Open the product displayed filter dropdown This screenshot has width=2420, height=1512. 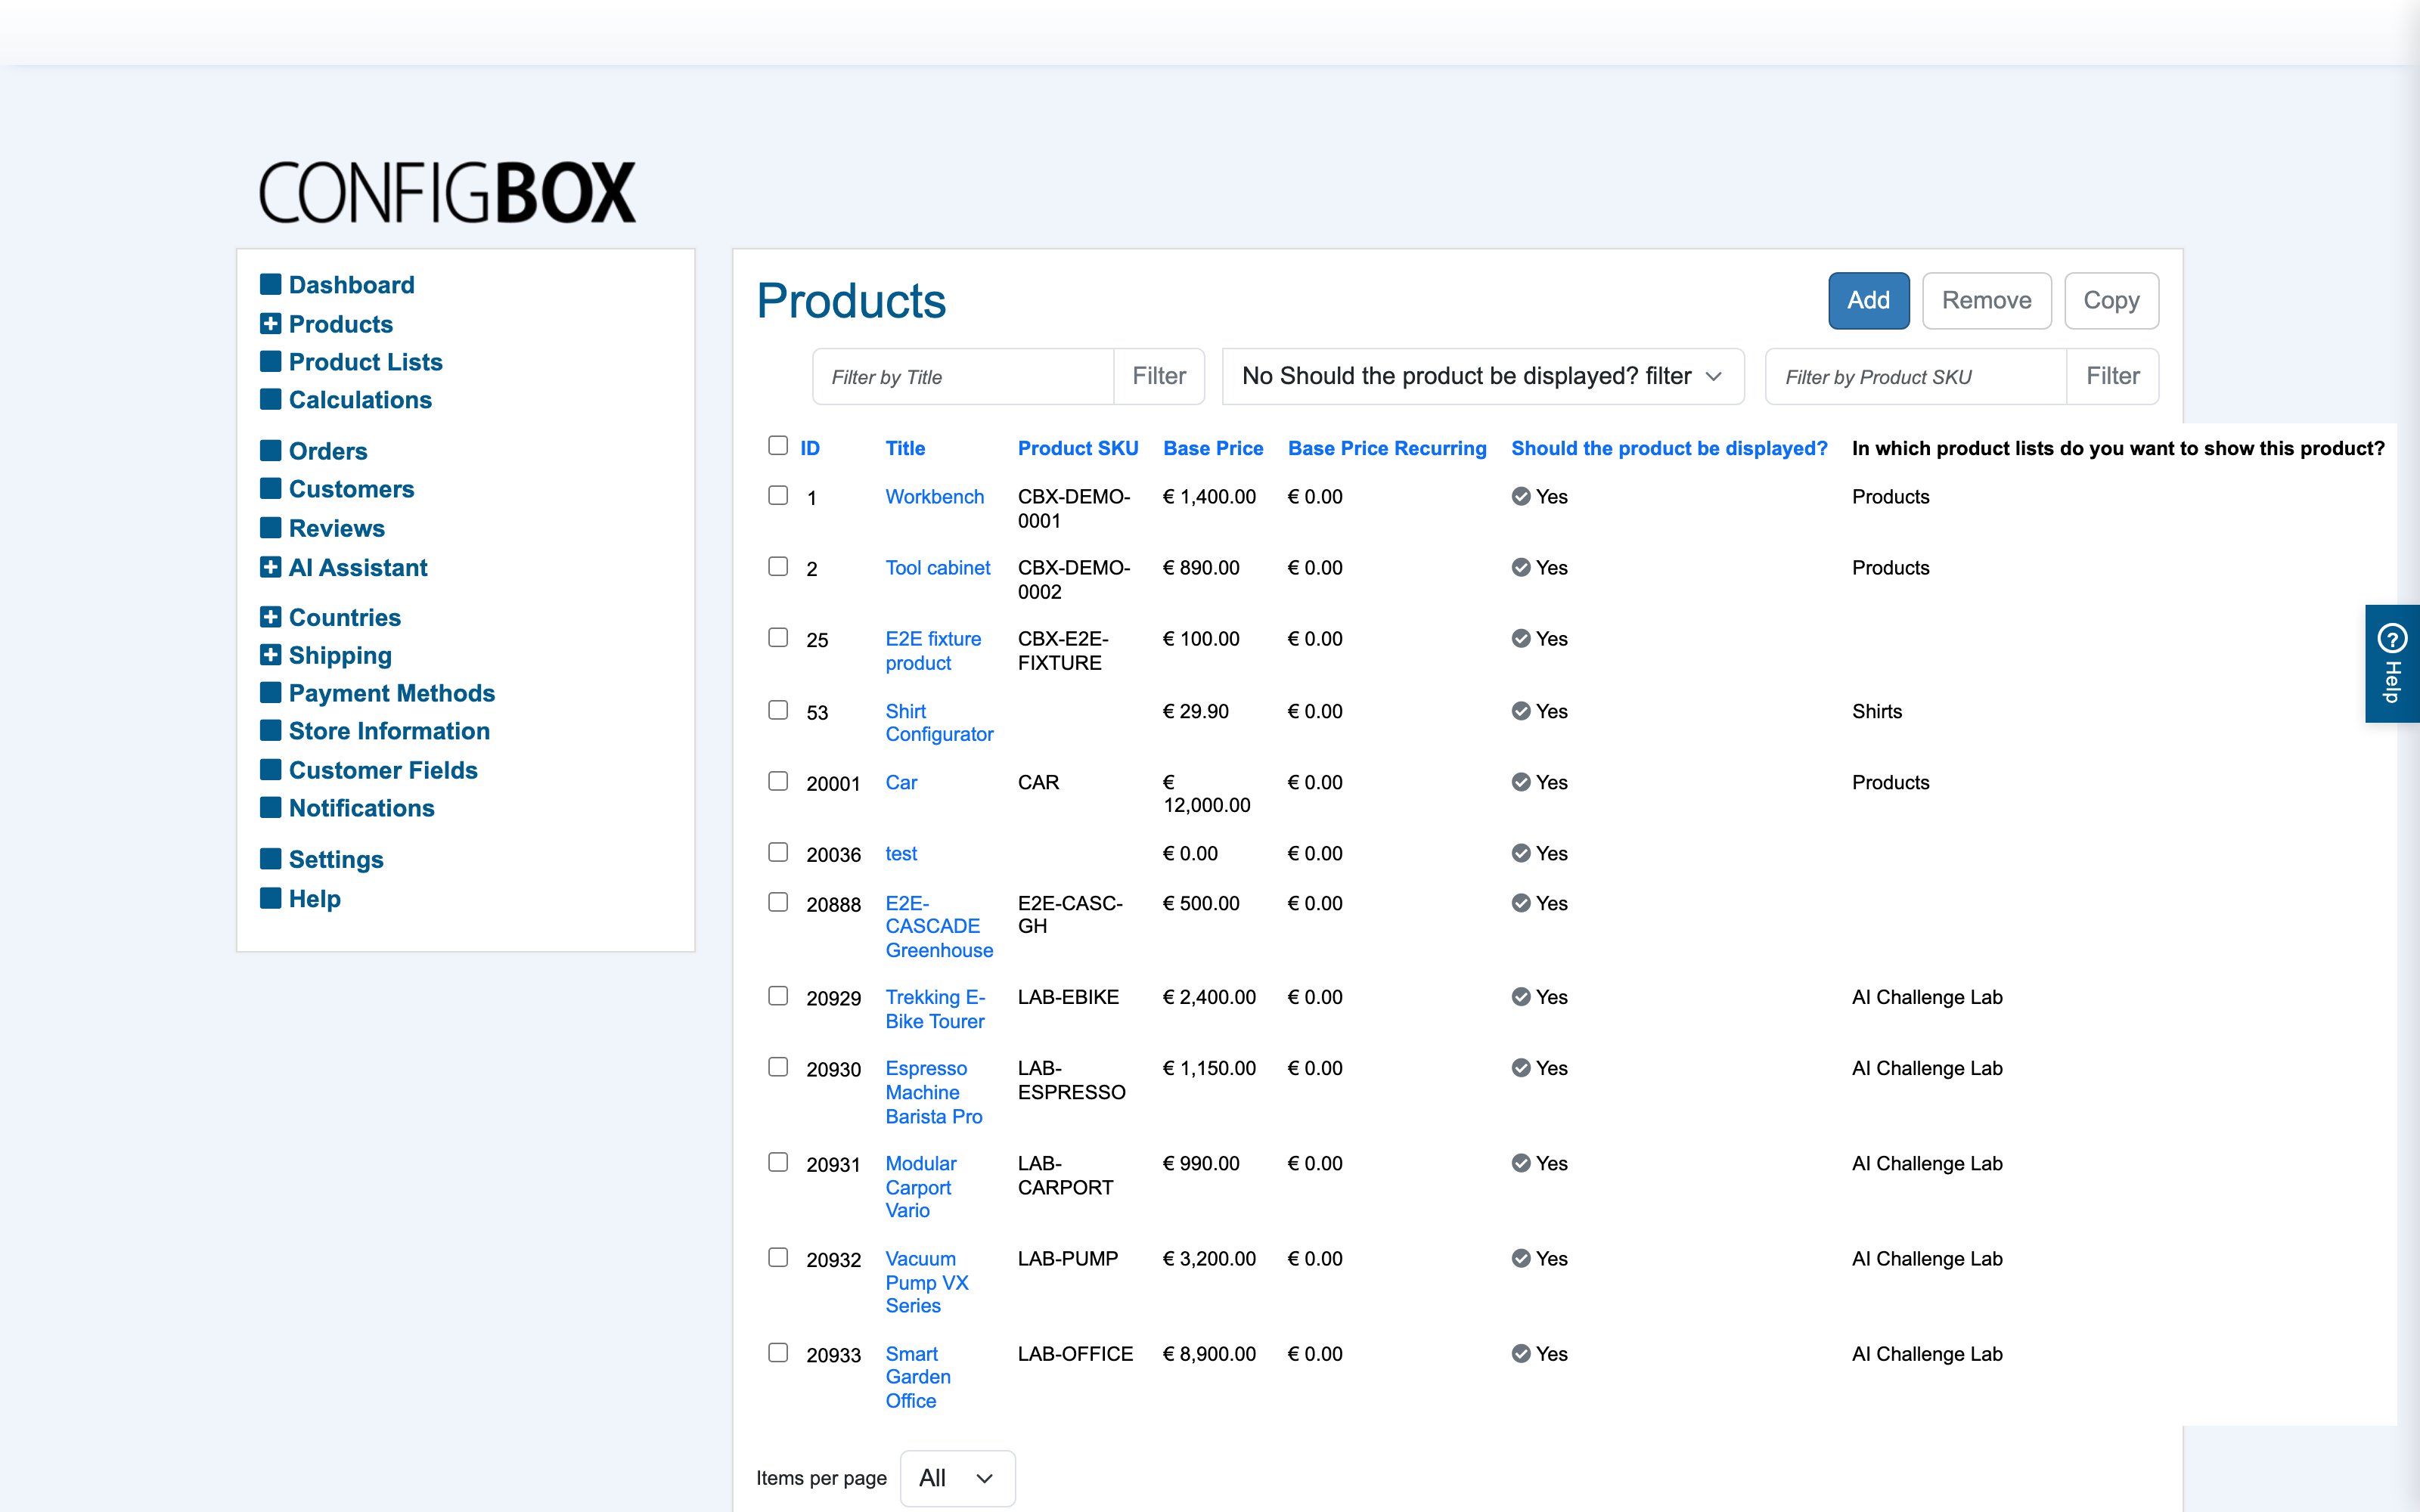[1483, 376]
